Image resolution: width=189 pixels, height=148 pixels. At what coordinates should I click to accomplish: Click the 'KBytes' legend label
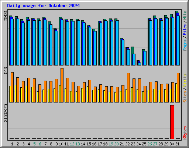click(185, 133)
